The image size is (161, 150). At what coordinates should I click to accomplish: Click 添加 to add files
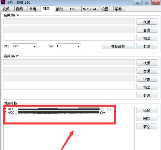pos(147,110)
